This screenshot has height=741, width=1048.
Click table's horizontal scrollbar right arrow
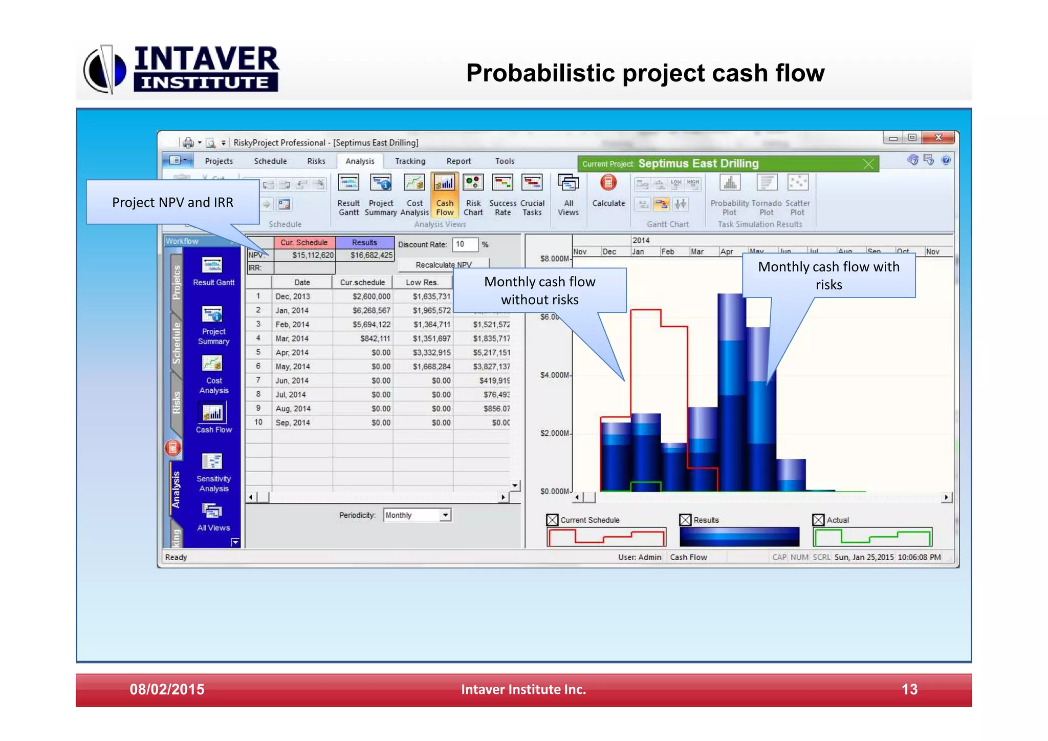(x=504, y=497)
